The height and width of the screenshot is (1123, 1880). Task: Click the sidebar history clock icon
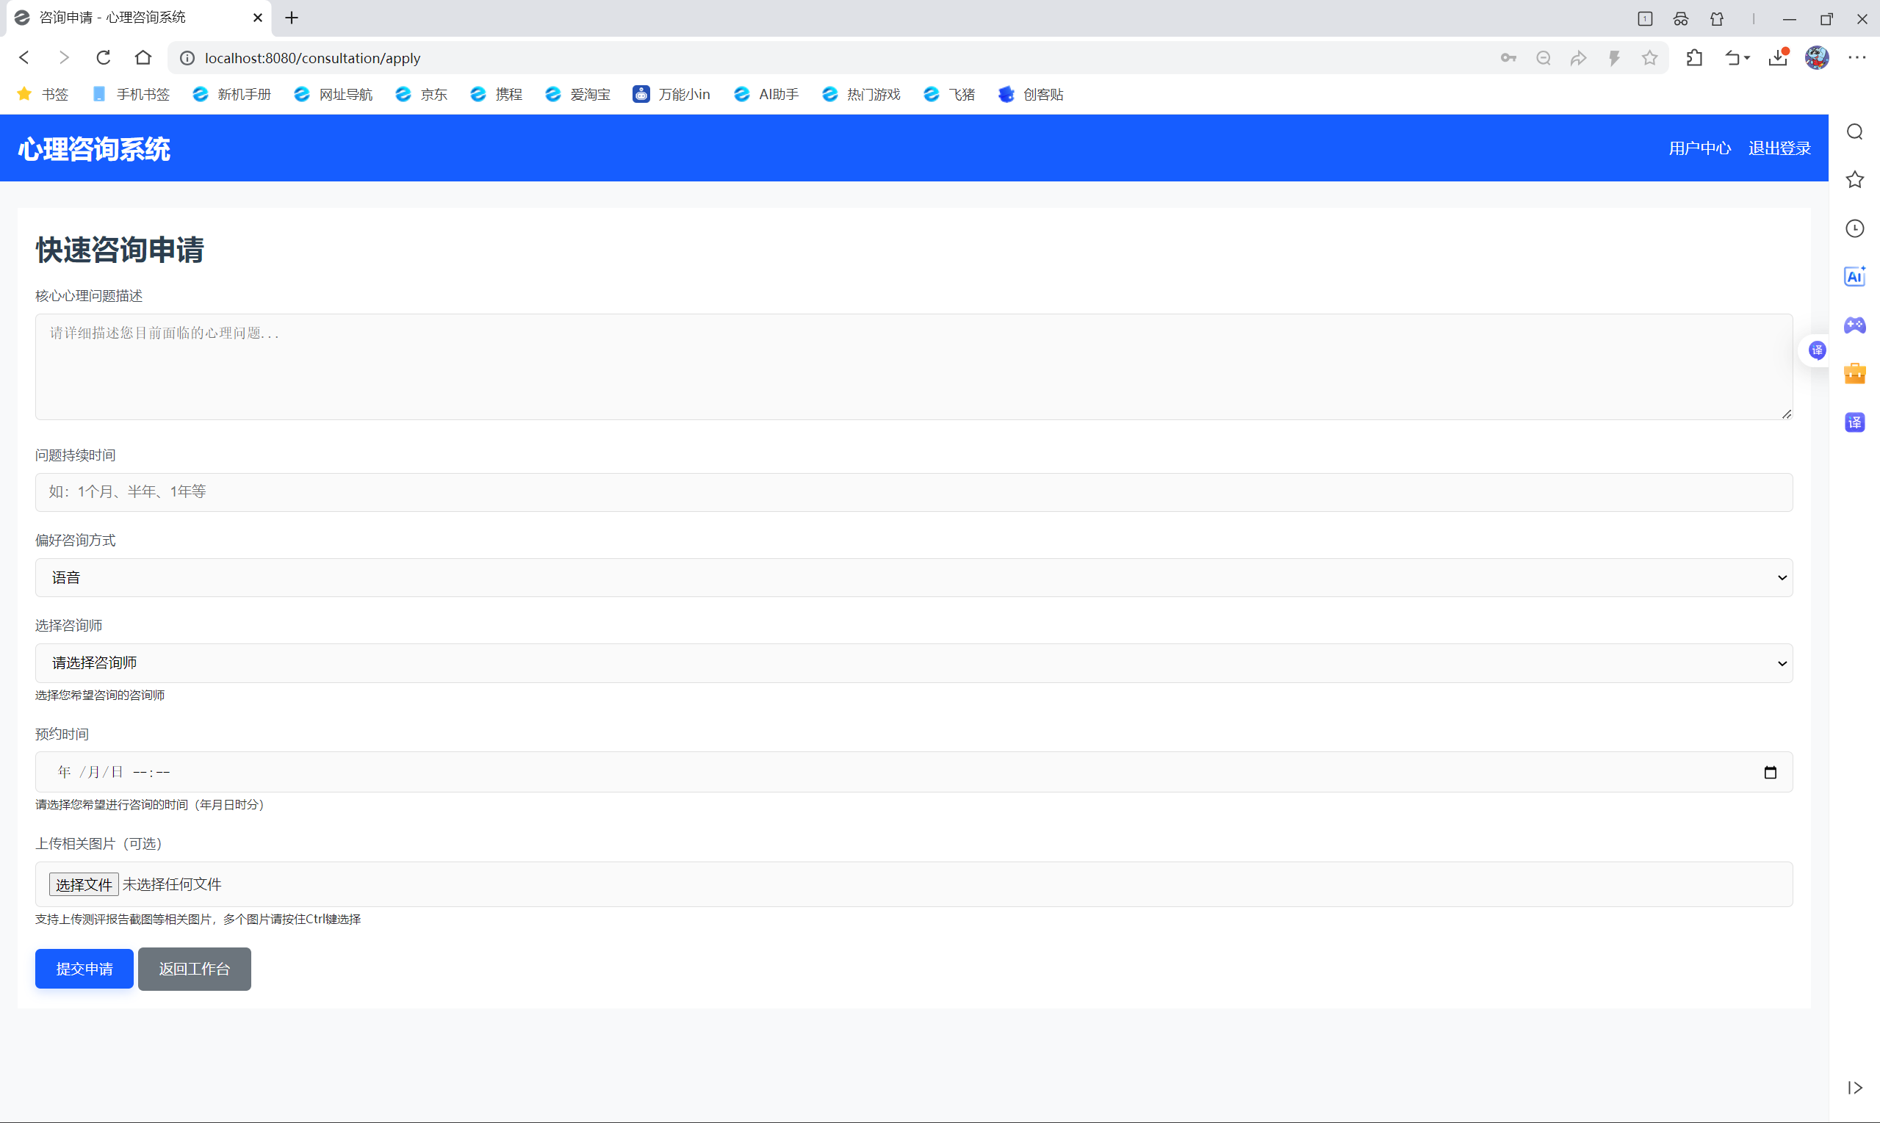[1854, 228]
